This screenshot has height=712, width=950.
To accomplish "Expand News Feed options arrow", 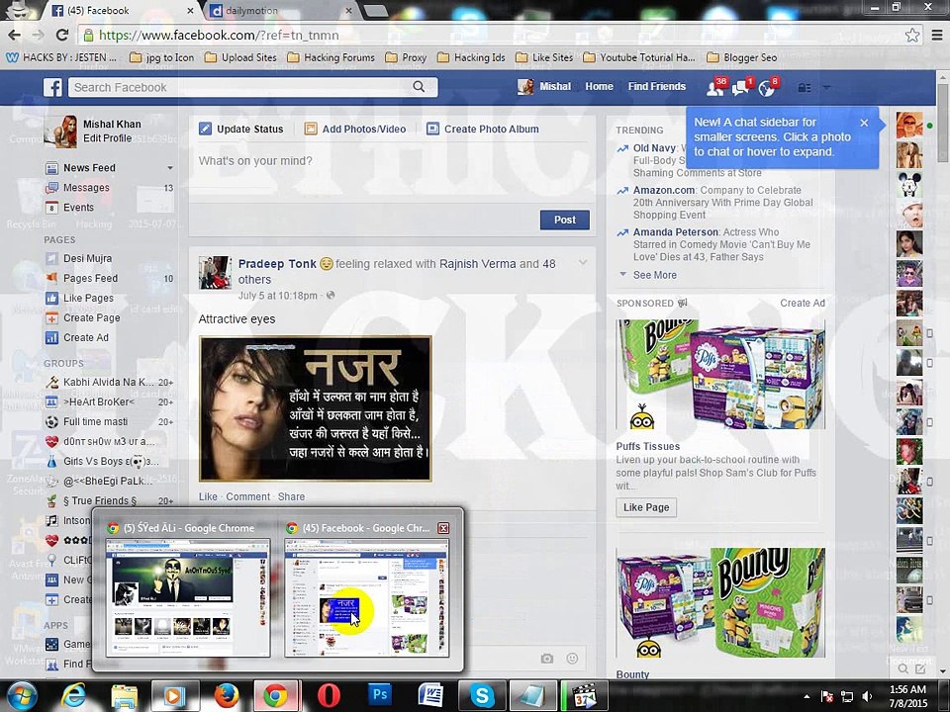I will click(x=170, y=168).
